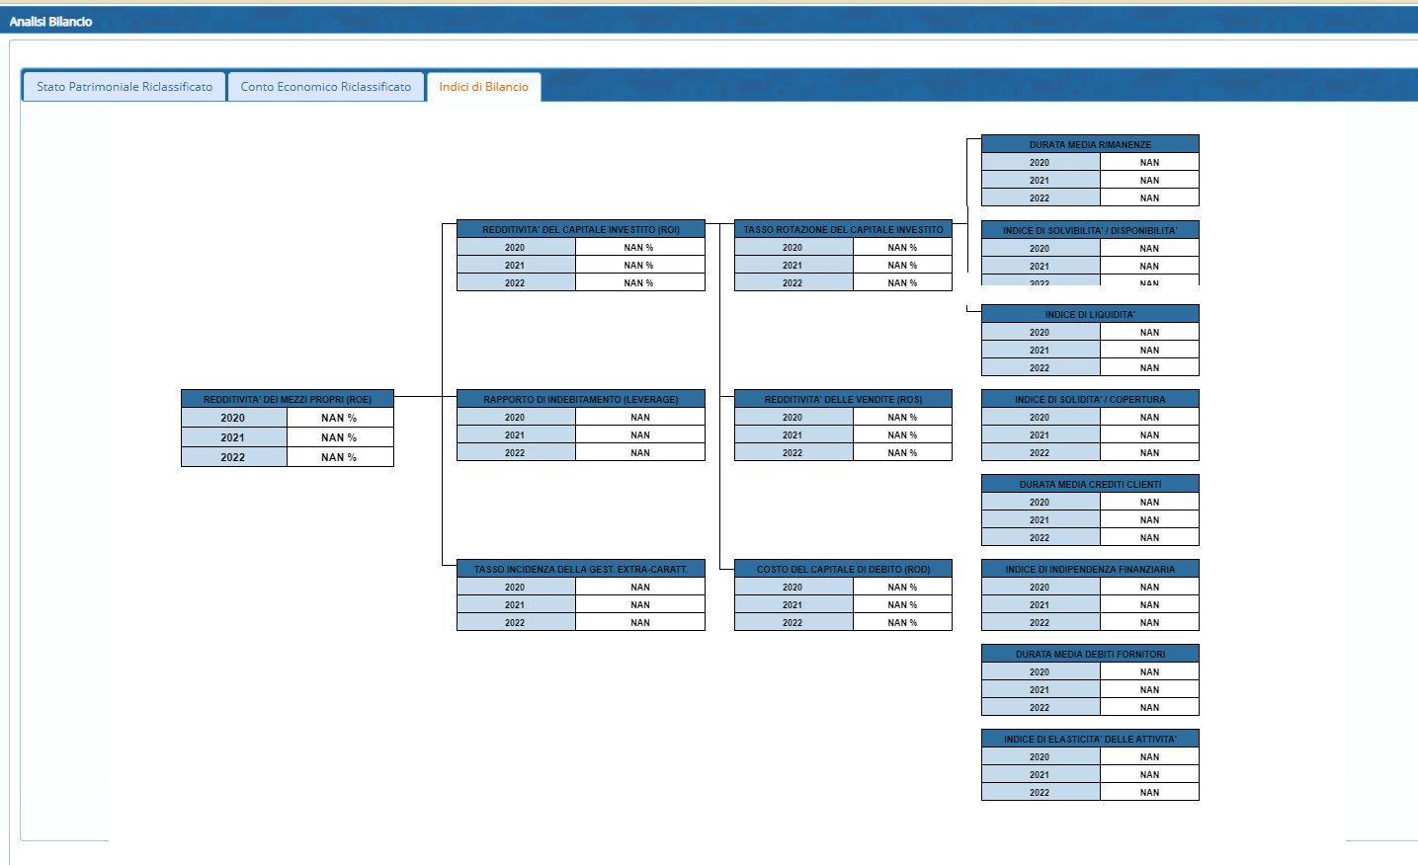
Task: Click the ROI table header
Action: [580, 229]
